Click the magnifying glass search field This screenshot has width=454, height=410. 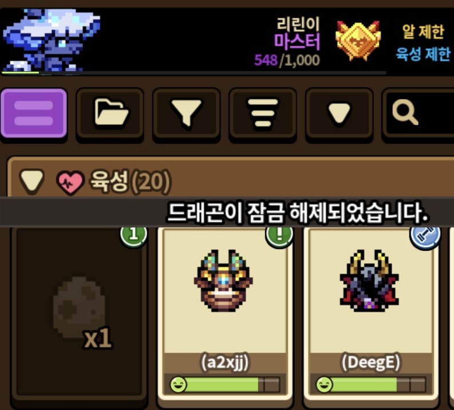click(x=418, y=113)
